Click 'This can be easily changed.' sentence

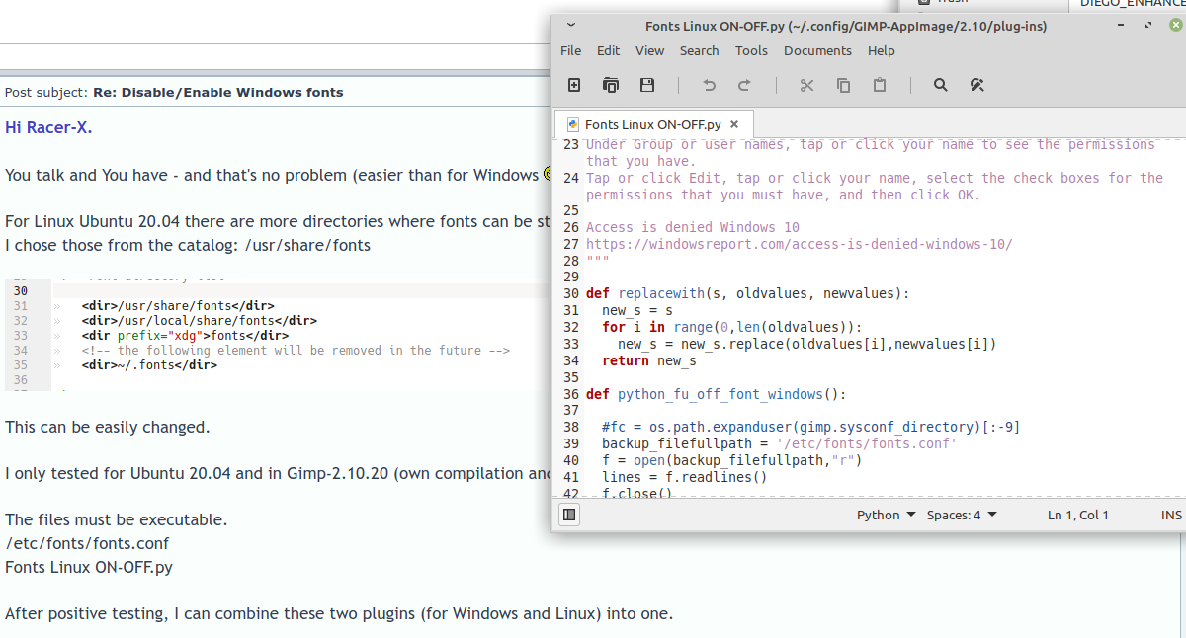pos(108,428)
